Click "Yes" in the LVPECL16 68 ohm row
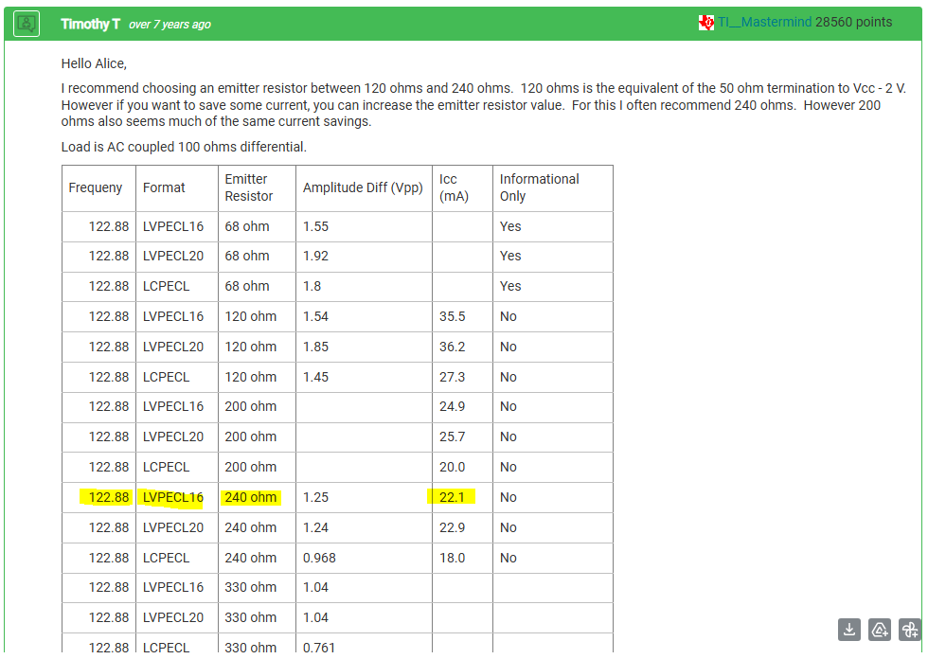Image resolution: width=928 pixels, height=659 pixels. pos(510,226)
